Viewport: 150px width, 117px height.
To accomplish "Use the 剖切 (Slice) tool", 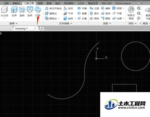I will pos(68,8).
